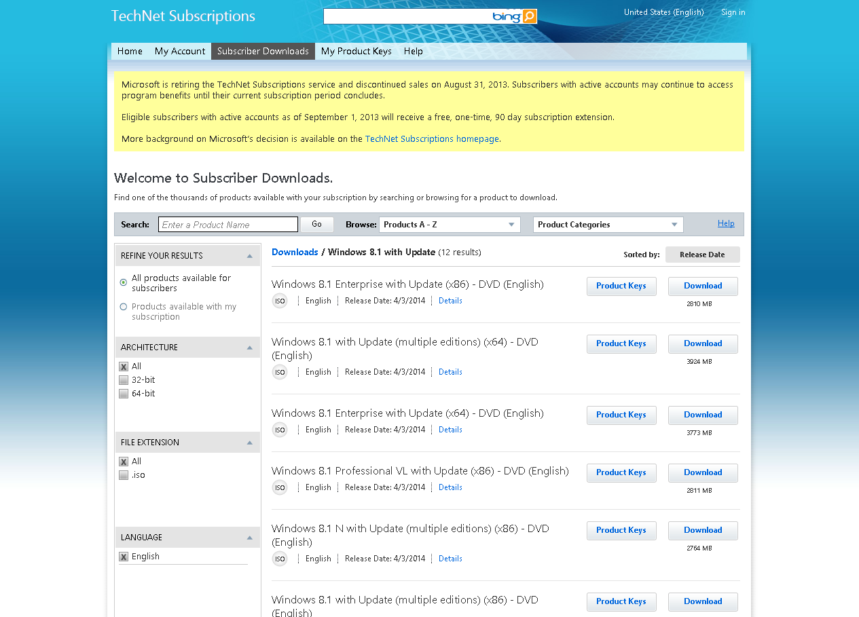Click ISO icon for multiple editions x64

(280, 372)
